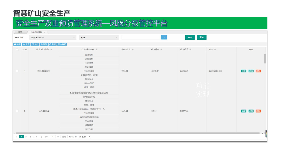
Task: Open the 包含 condition dropdown
Action: (99, 37)
